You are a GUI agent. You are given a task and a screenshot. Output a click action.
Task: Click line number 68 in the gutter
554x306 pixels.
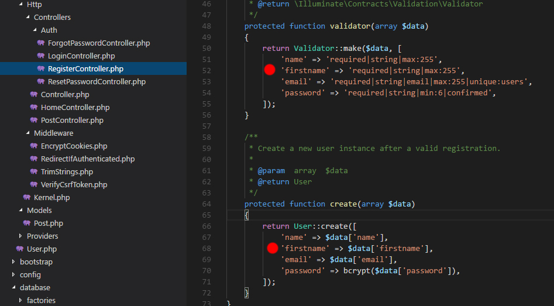(x=207, y=249)
